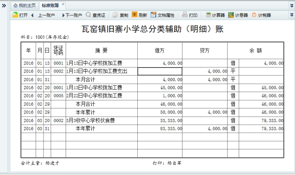Viewport: 295px width, 175px height.
Task: Close the 标准账簿 tab
Action: pos(63,5)
